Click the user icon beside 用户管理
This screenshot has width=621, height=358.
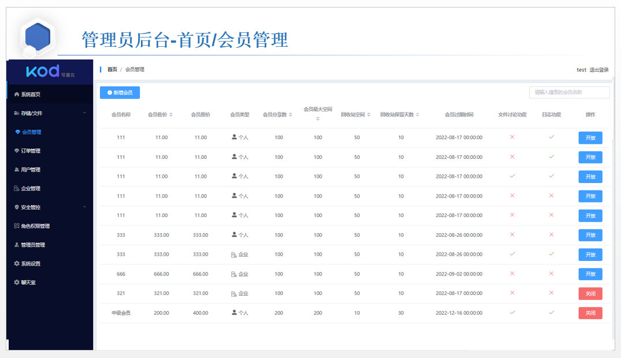point(17,170)
